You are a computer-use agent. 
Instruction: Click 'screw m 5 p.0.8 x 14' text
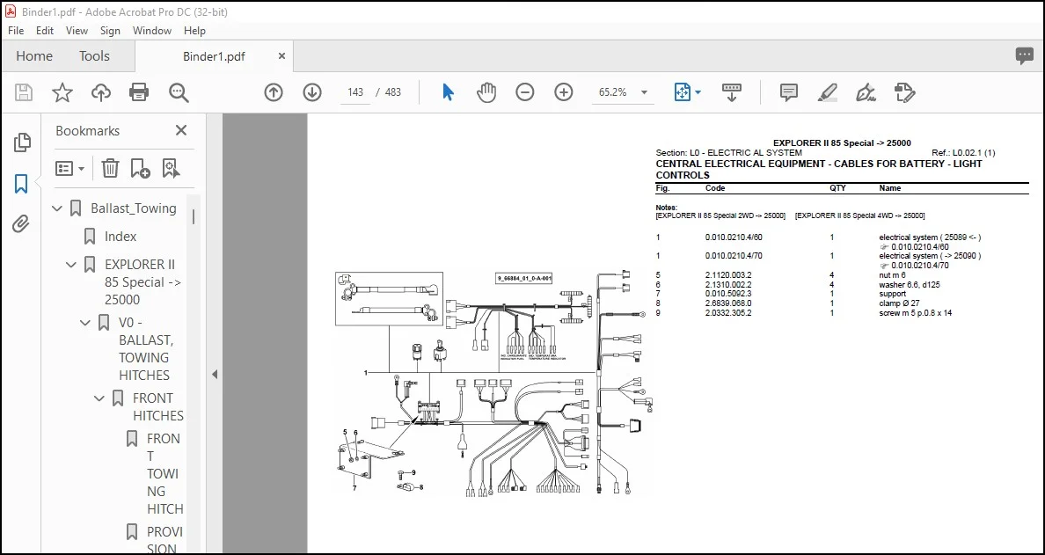tap(916, 312)
